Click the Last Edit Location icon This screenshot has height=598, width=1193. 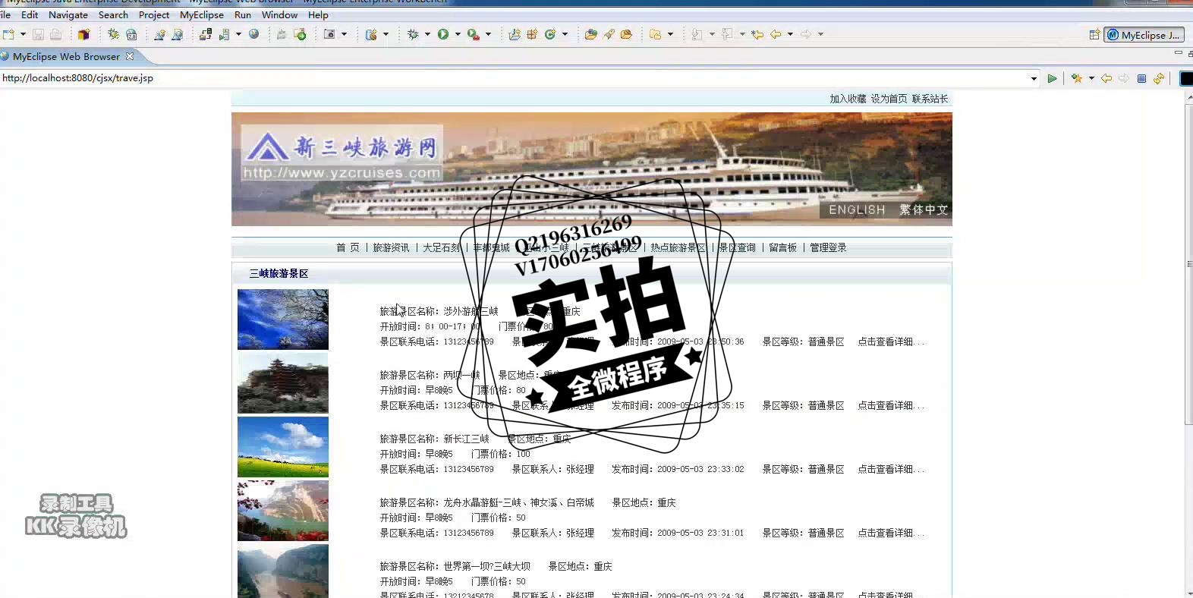pos(757,34)
